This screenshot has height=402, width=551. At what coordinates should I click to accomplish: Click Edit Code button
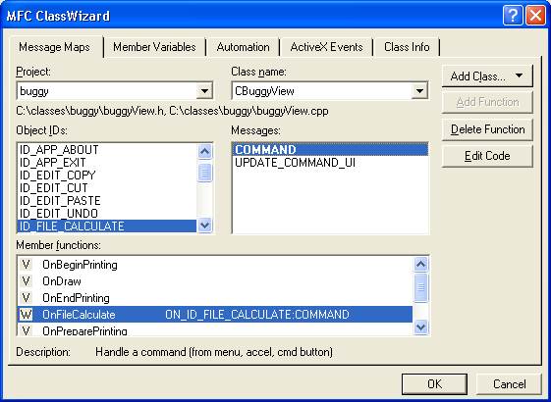coord(487,156)
